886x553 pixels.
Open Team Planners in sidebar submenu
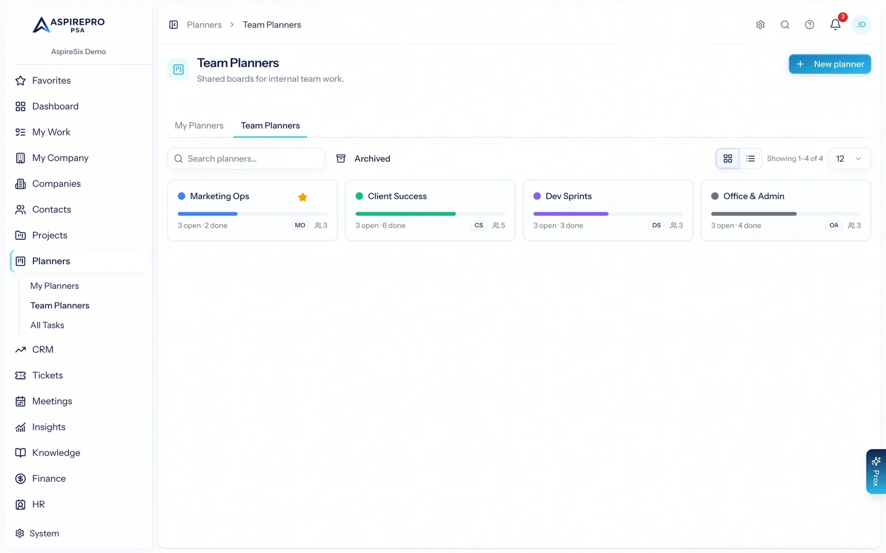click(60, 306)
